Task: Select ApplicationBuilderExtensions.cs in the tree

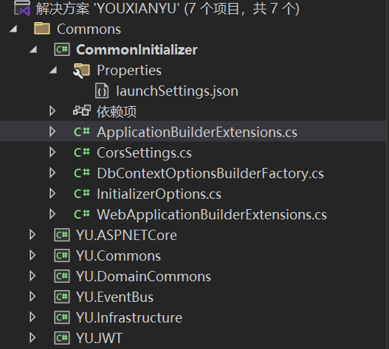Action: 197,132
